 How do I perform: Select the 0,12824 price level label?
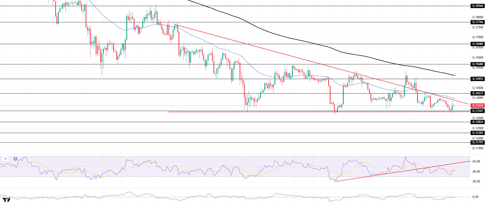477,122
